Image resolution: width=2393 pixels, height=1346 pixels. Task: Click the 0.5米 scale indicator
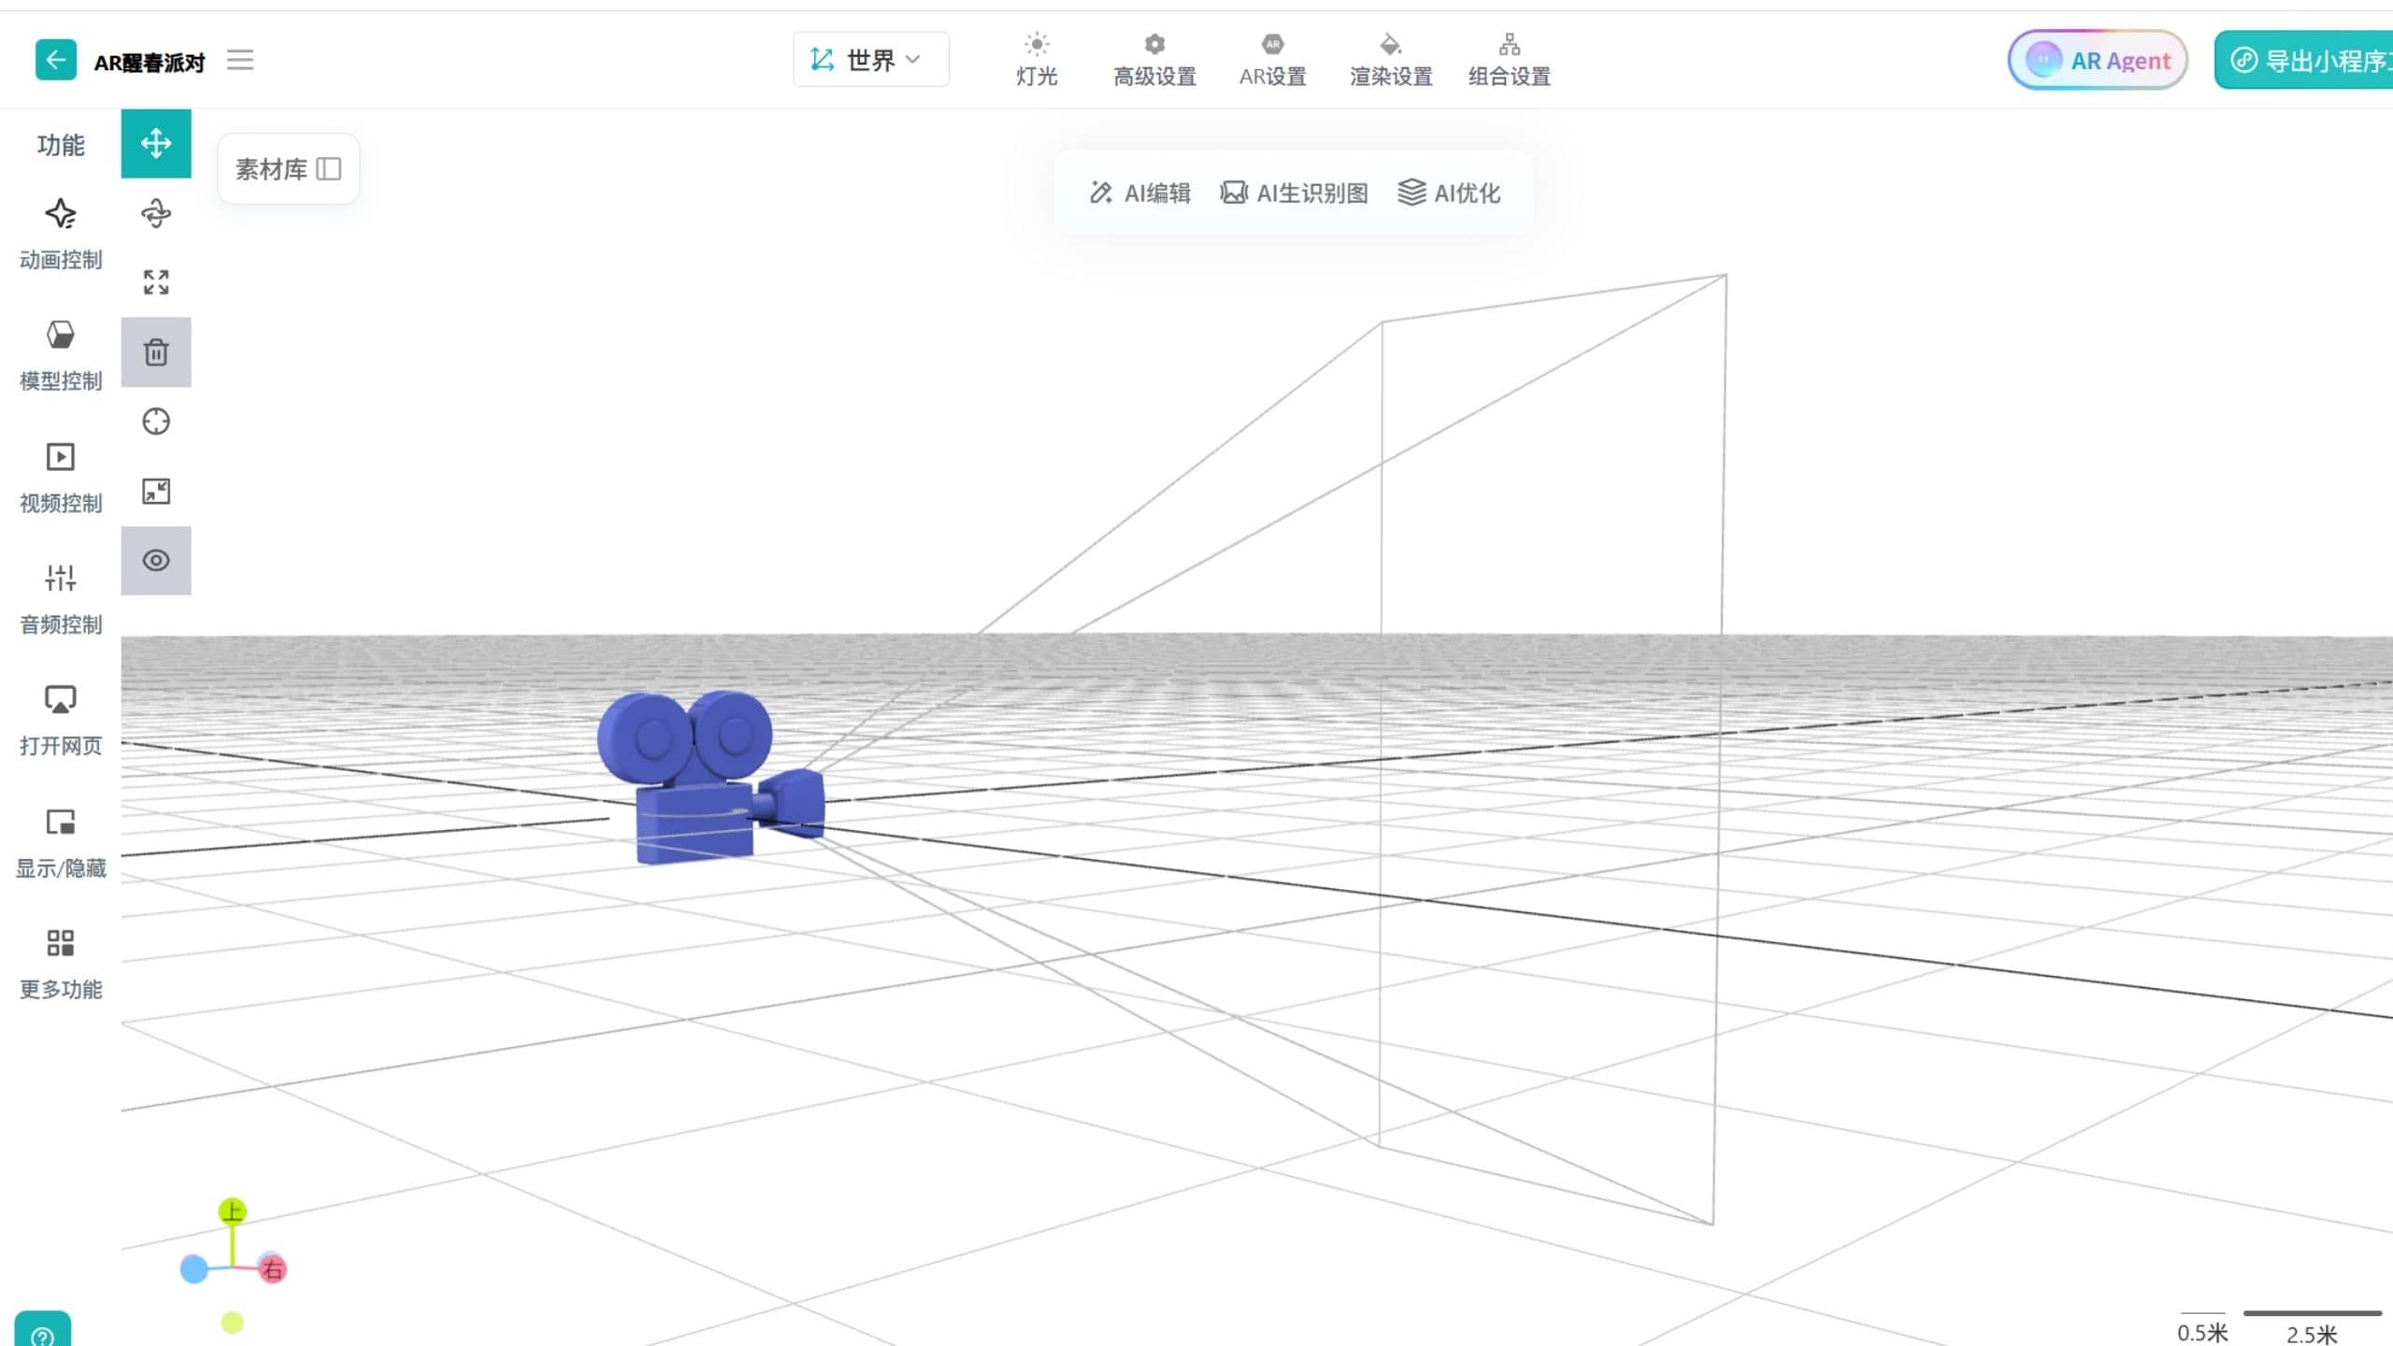pos(2202,1327)
